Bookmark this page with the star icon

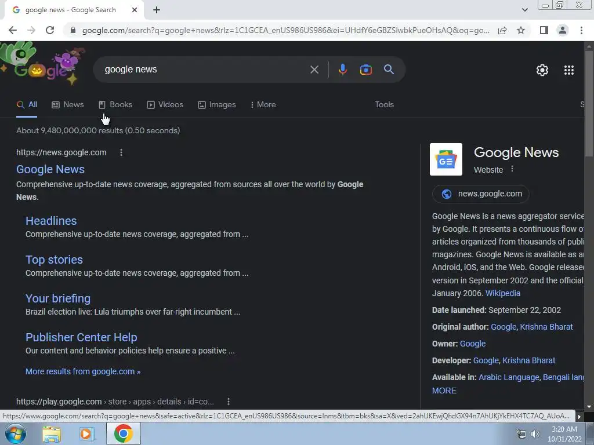521,30
